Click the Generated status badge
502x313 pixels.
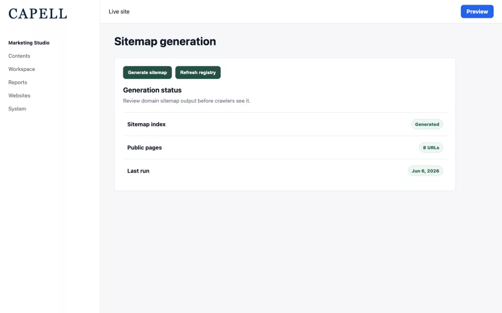pos(427,124)
